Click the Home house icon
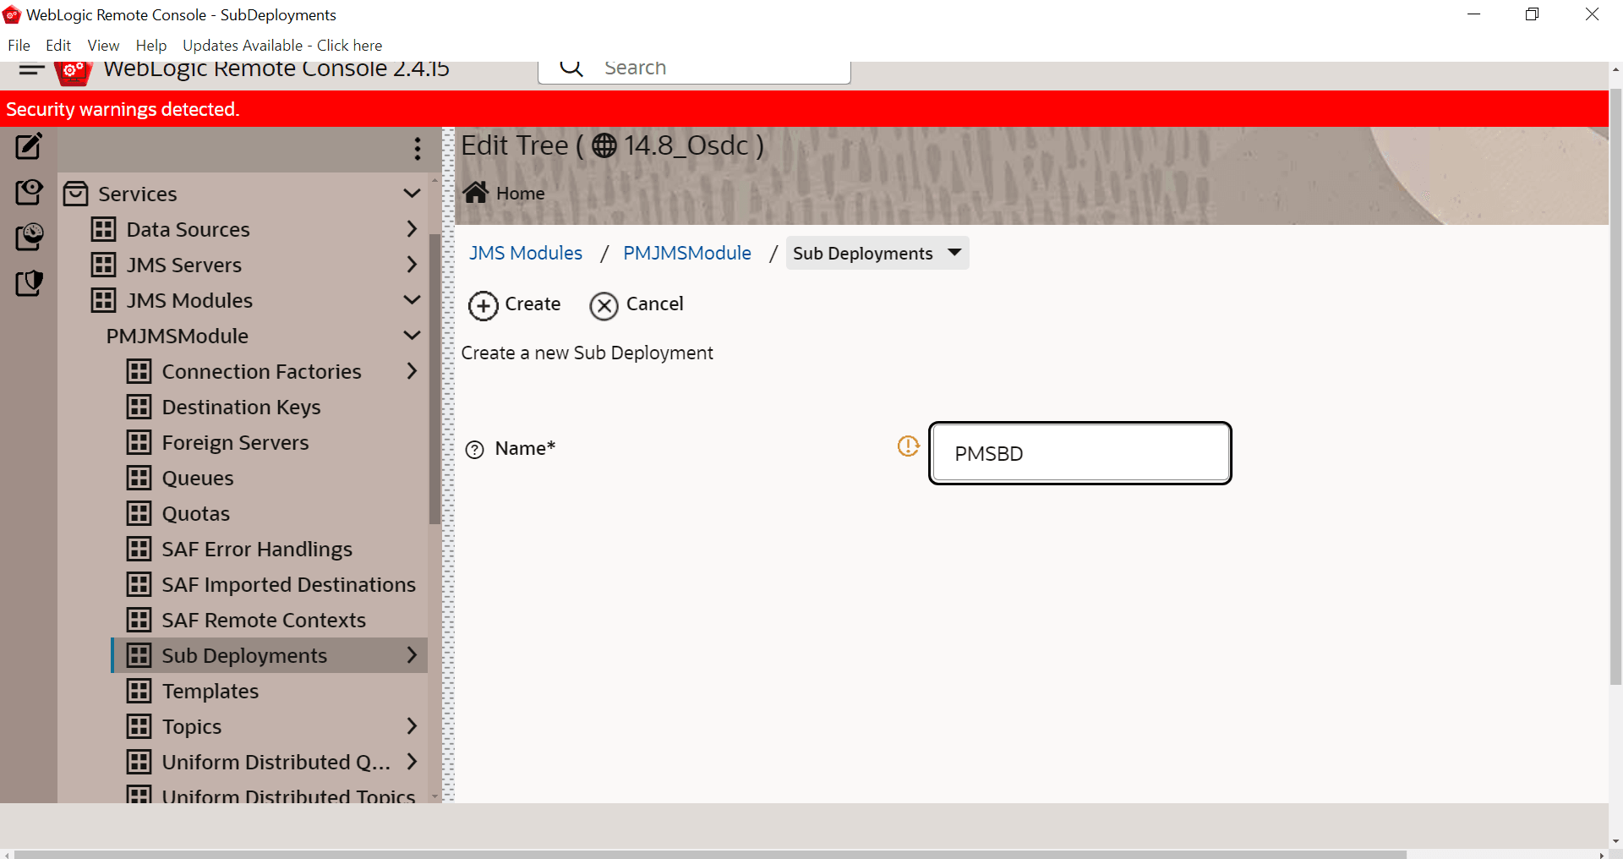The image size is (1623, 859). (475, 193)
